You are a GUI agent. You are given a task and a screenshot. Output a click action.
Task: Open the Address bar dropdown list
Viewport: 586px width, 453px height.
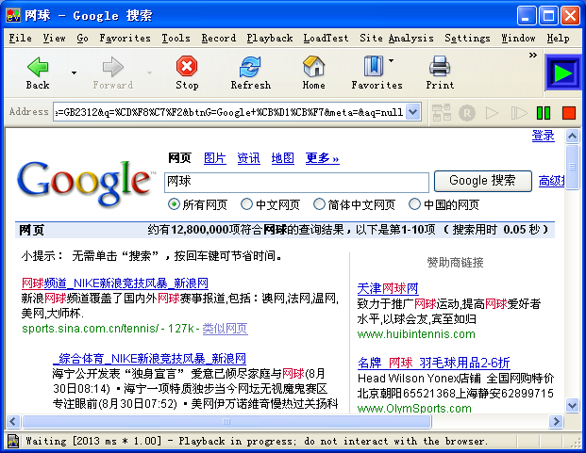pos(413,111)
